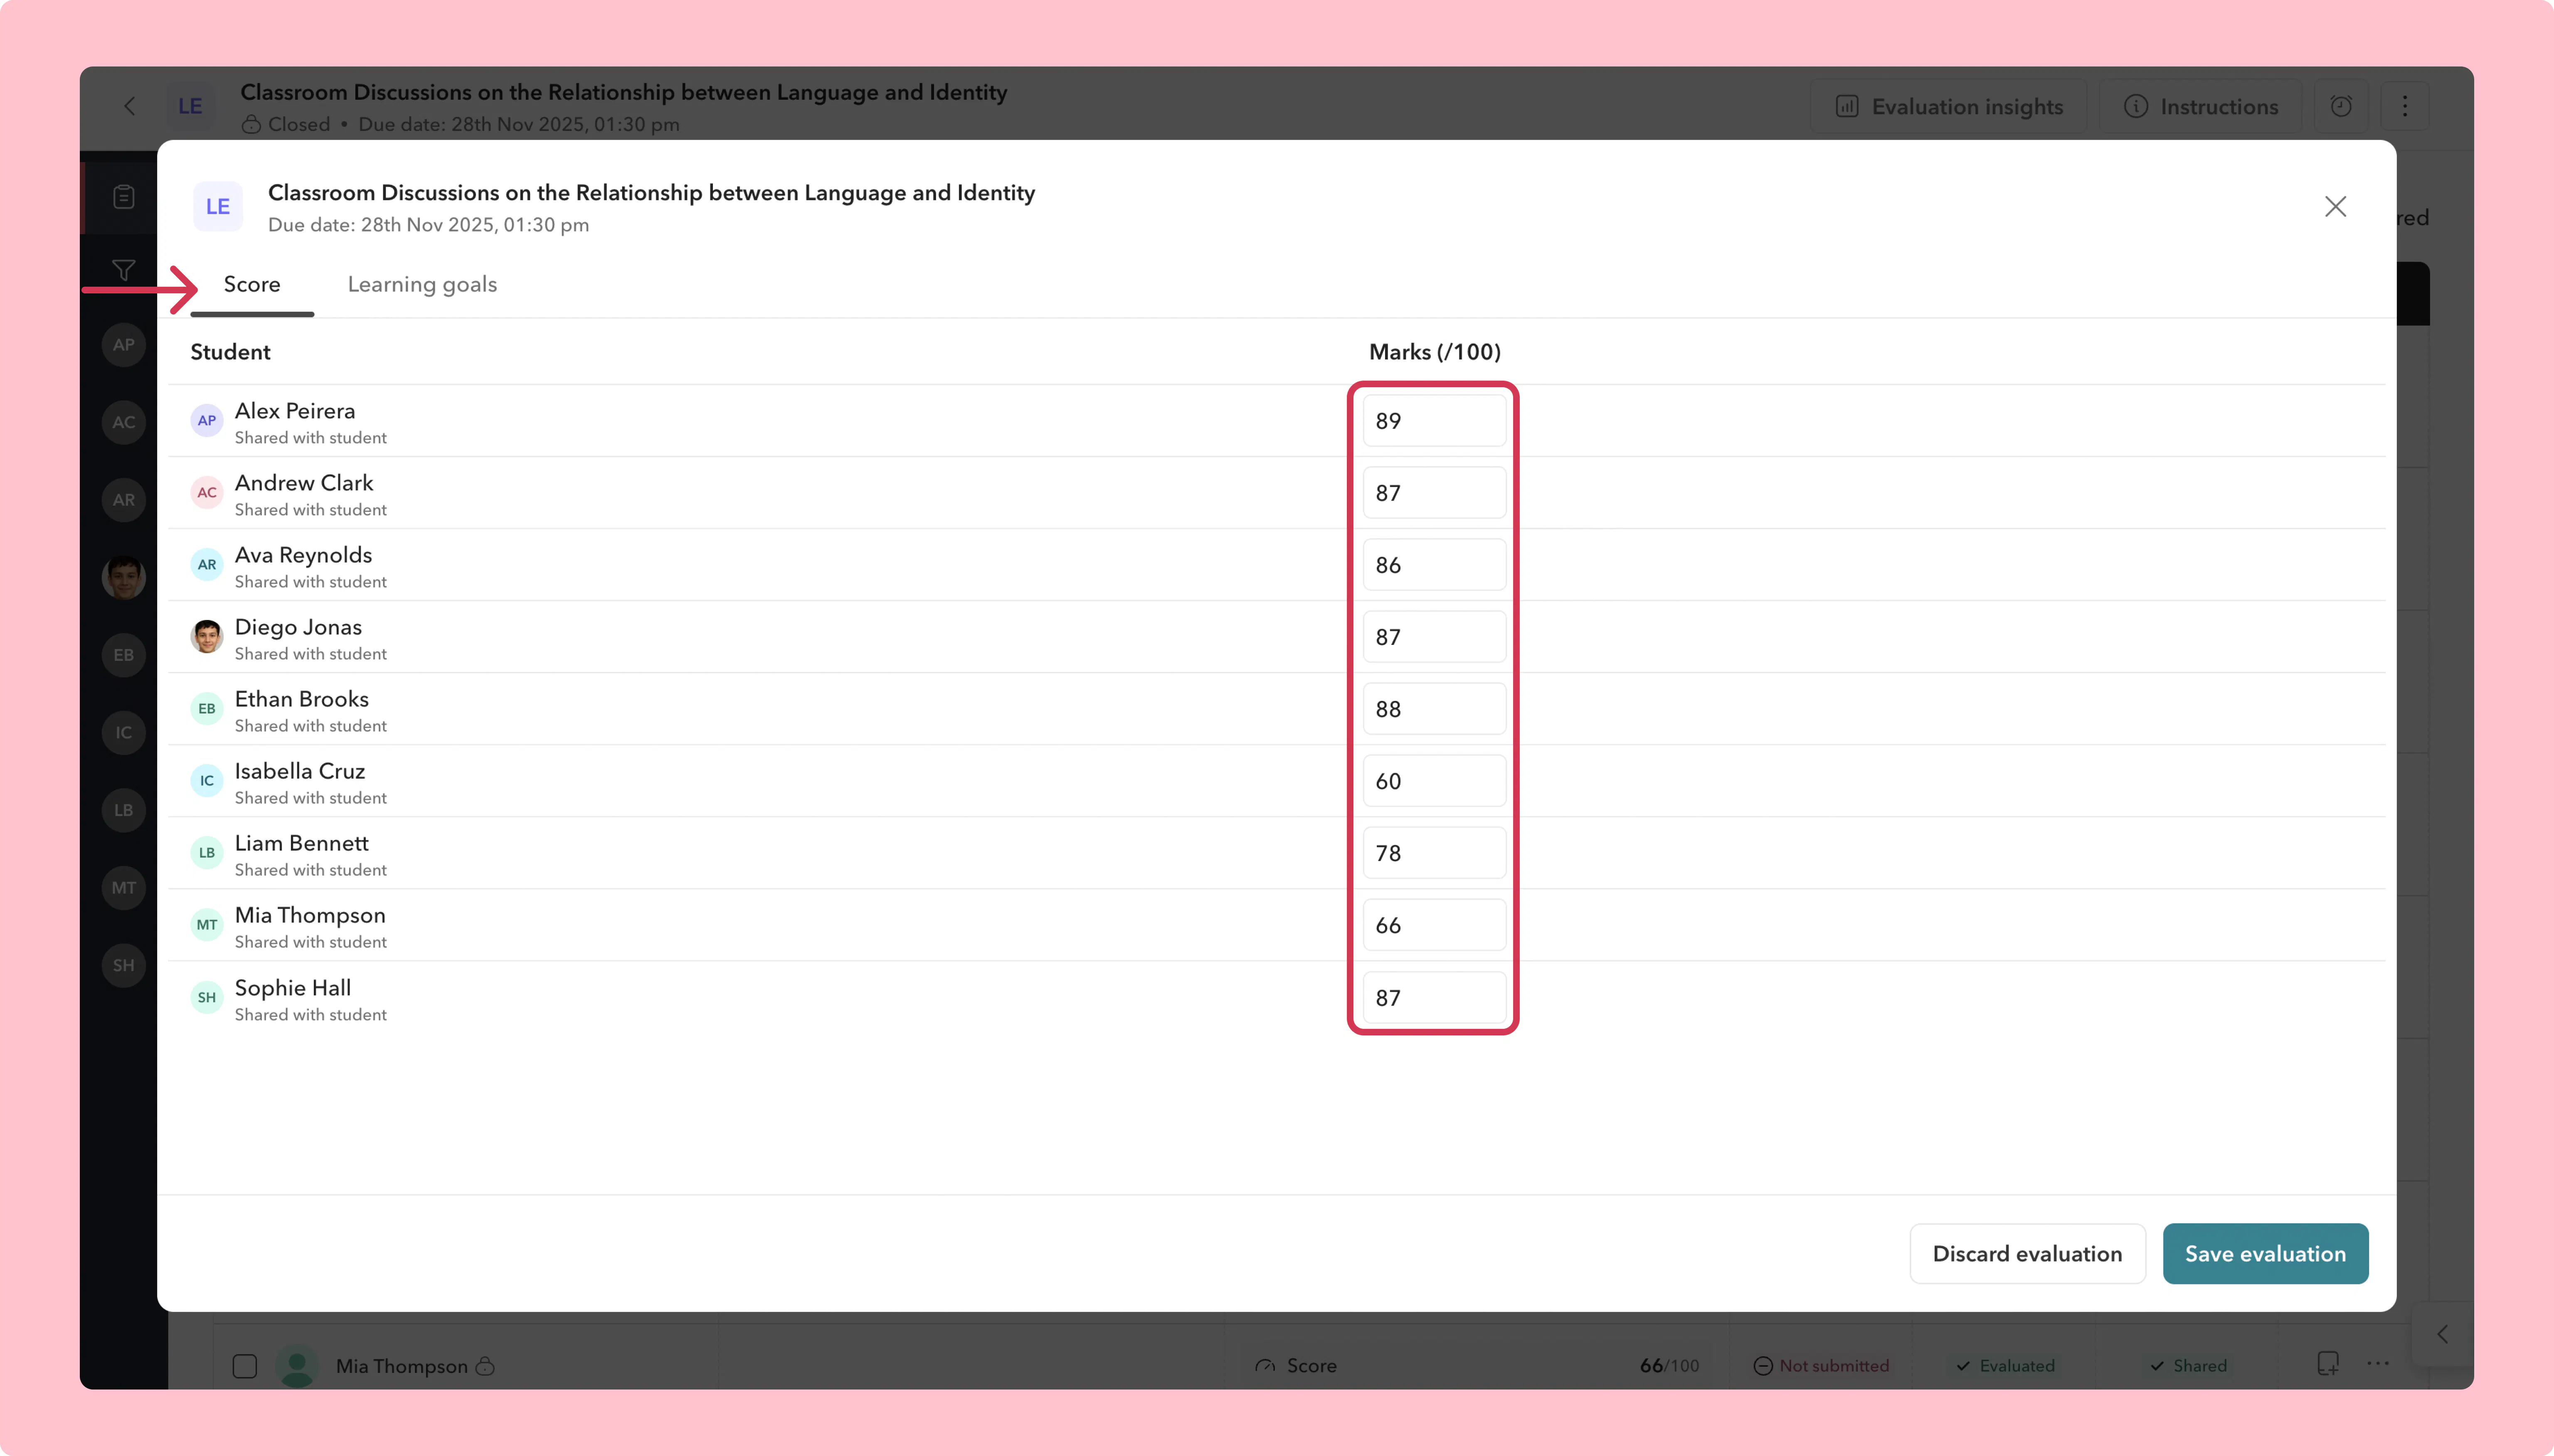Select Isabella Cruz's marks field
This screenshot has height=1456, width=2554.
[x=1434, y=781]
